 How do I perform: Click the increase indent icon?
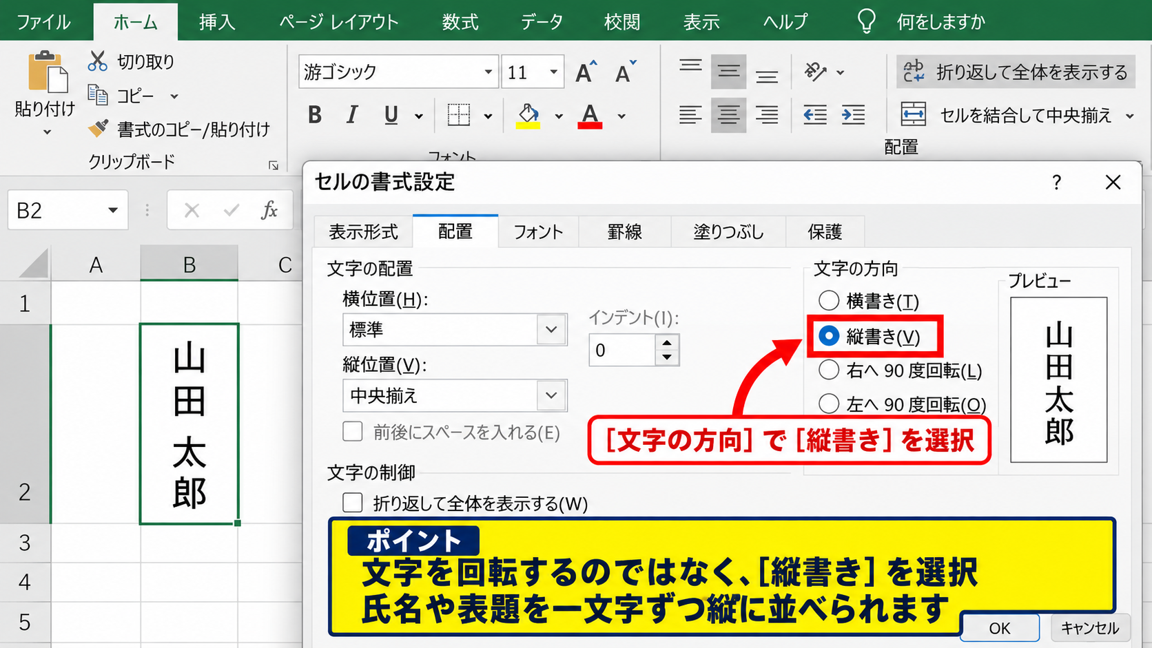coord(853,115)
